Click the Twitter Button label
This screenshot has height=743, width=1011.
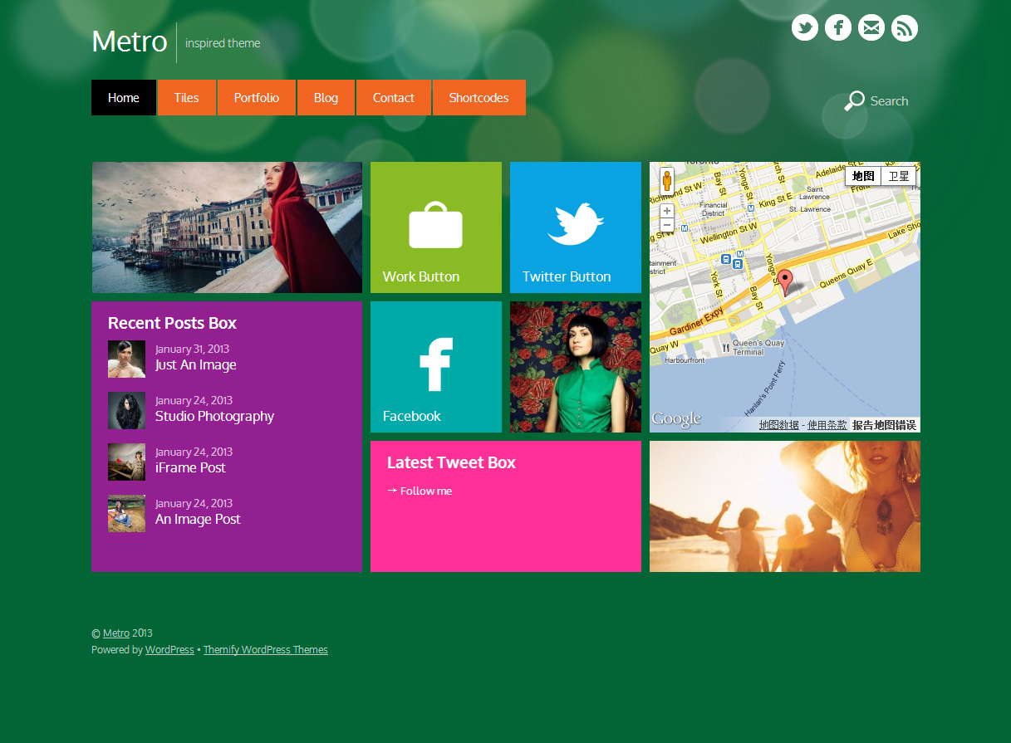pyautogui.click(x=567, y=277)
